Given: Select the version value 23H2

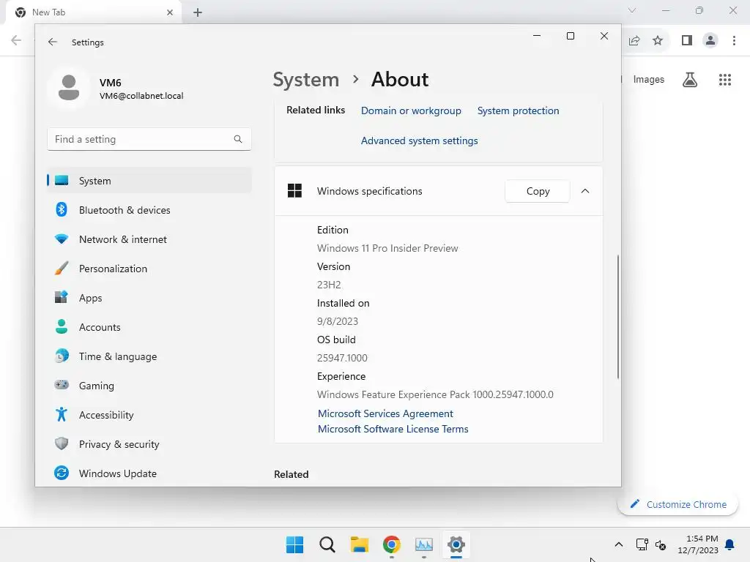Looking at the screenshot, I should (329, 285).
